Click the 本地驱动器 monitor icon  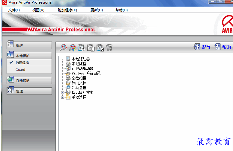point(68,59)
